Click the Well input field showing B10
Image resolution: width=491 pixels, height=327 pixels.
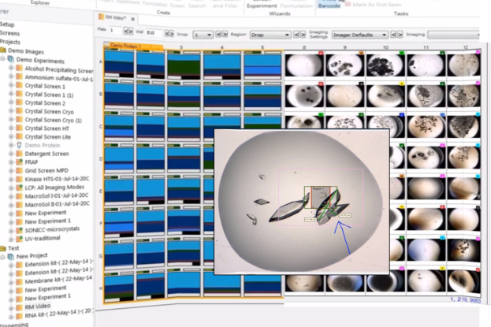pos(154,33)
